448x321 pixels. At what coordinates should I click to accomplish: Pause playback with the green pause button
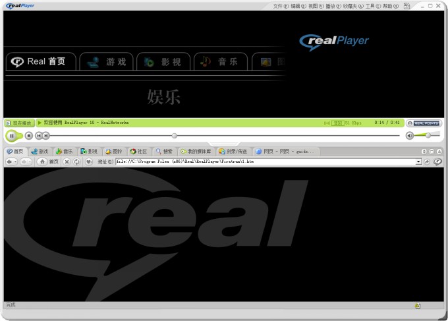click(12, 136)
